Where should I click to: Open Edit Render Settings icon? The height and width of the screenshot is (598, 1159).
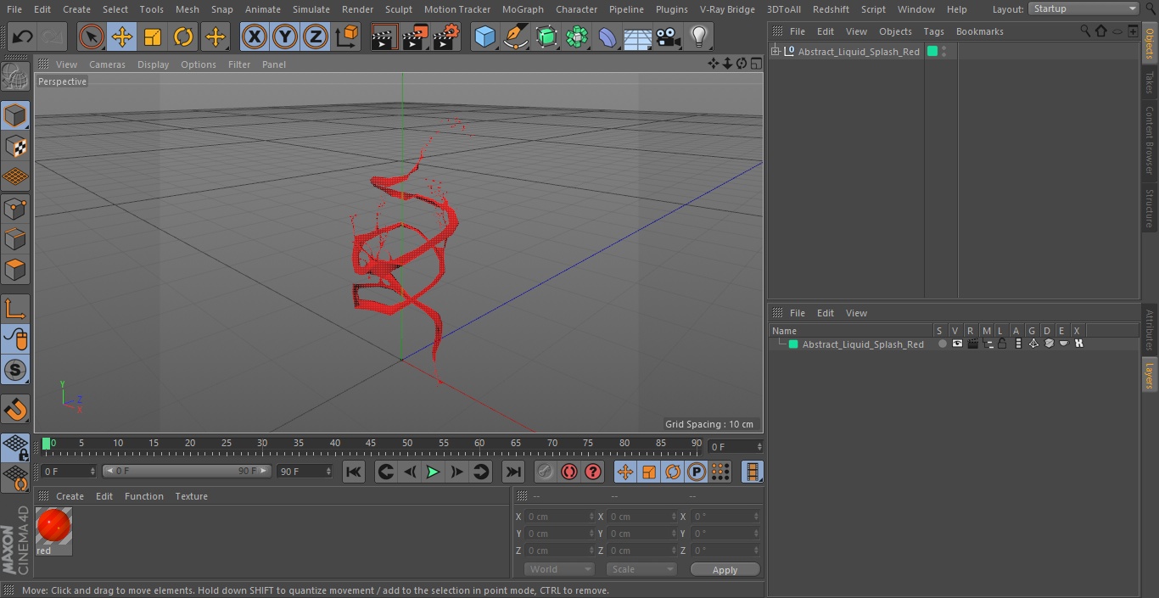(446, 36)
